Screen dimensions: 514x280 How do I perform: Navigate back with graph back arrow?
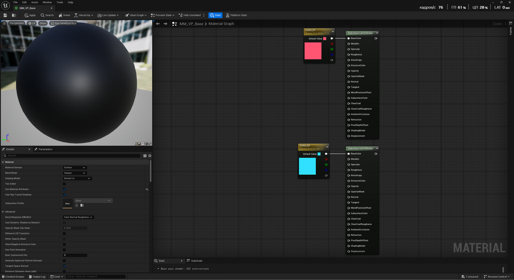click(x=158, y=24)
